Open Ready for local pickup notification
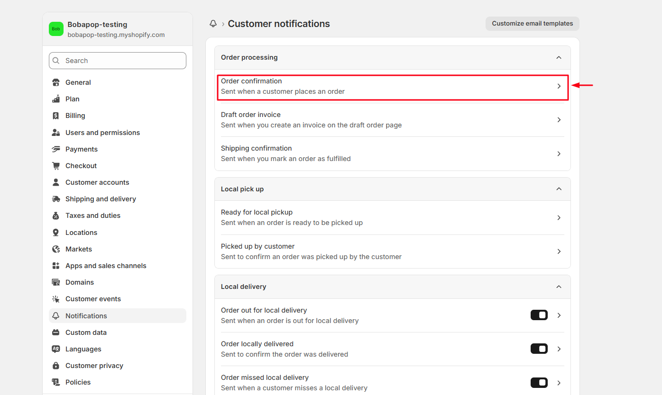 (393, 217)
